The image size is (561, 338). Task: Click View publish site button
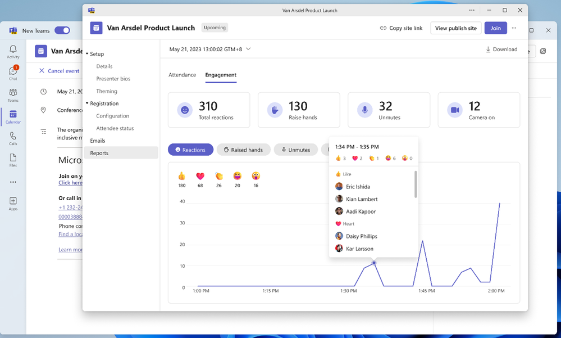[x=456, y=28]
